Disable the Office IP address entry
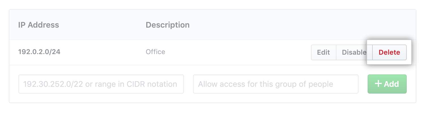The height and width of the screenshot is (113, 426). pyautogui.click(x=354, y=52)
